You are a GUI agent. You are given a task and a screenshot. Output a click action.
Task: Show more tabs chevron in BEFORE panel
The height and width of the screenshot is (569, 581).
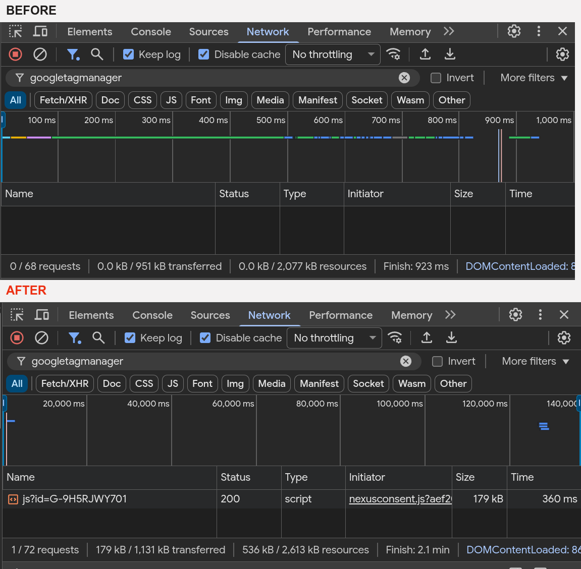click(449, 31)
